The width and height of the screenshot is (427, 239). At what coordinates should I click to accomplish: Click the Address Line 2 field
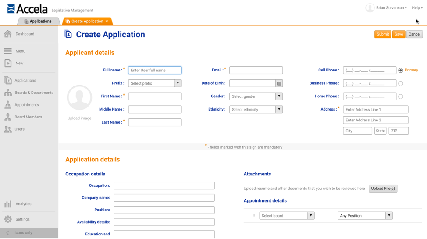[x=376, y=120]
